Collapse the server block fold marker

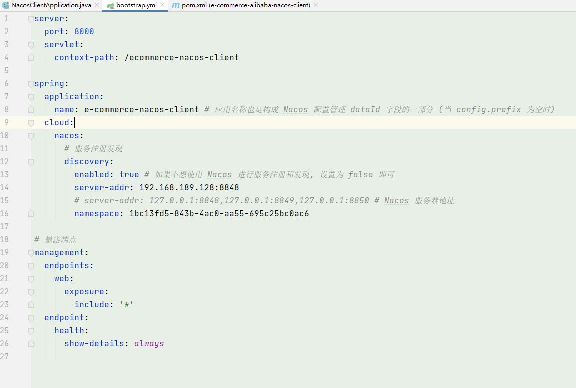(31, 19)
